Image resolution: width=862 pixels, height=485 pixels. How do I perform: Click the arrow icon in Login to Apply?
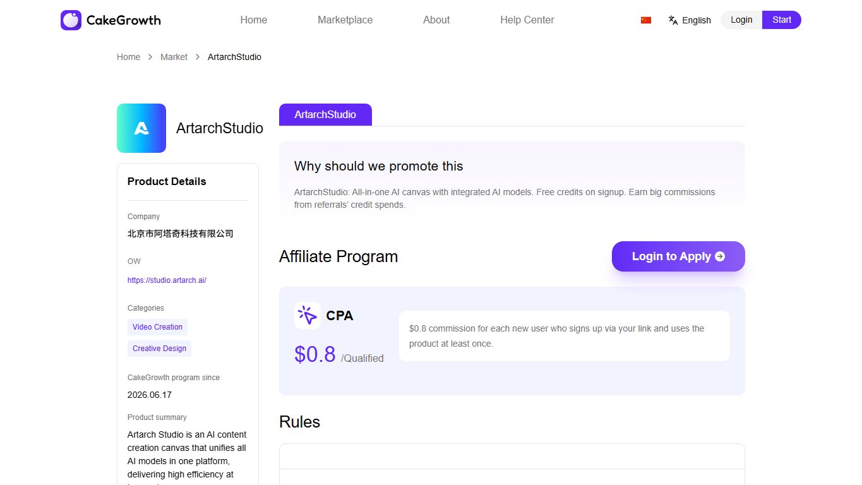pyautogui.click(x=719, y=256)
